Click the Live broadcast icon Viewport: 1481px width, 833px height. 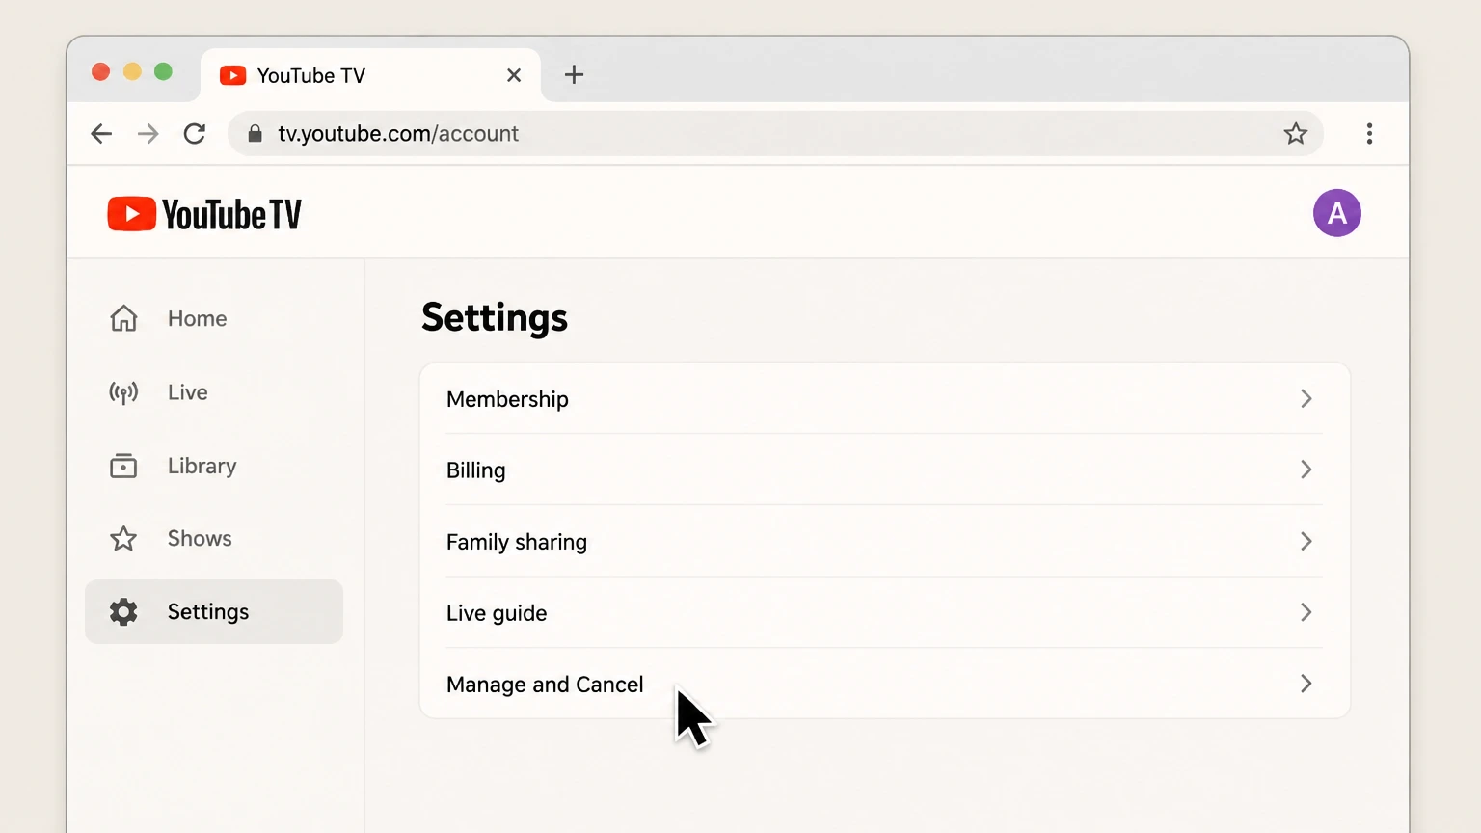click(x=123, y=392)
